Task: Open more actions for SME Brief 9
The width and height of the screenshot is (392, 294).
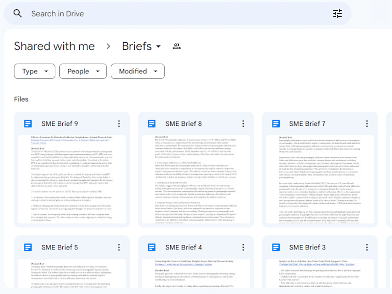Action: (119, 123)
